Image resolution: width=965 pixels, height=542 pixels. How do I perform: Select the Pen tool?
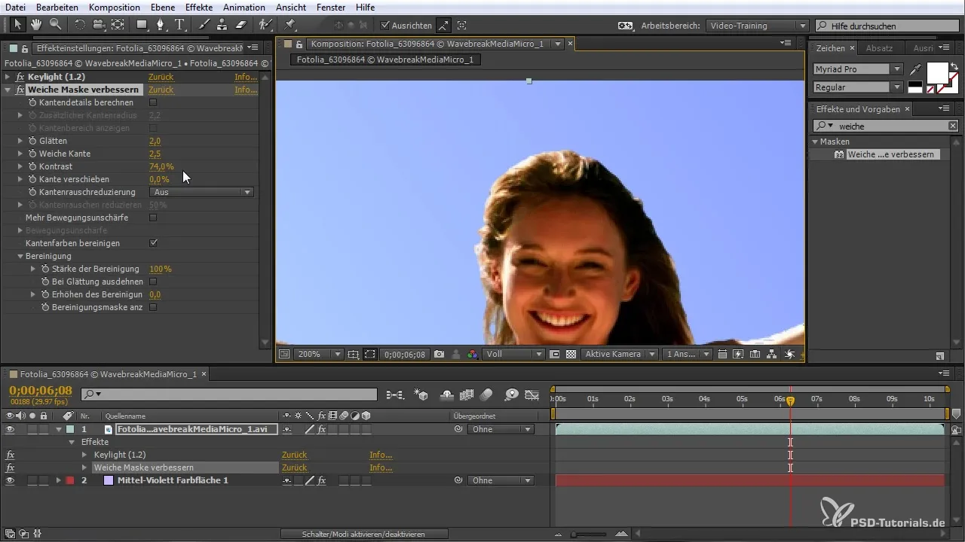(161, 25)
